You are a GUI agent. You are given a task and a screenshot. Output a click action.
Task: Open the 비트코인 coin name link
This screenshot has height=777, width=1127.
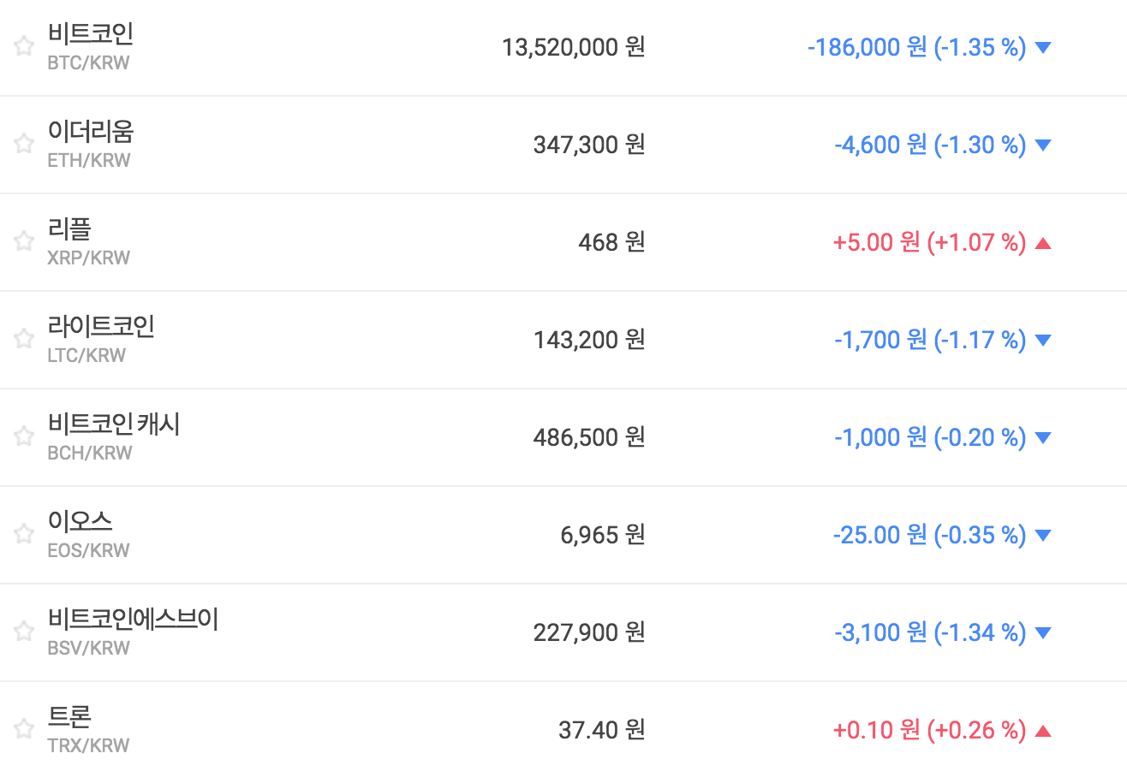pyautogui.click(x=91, y=34)
